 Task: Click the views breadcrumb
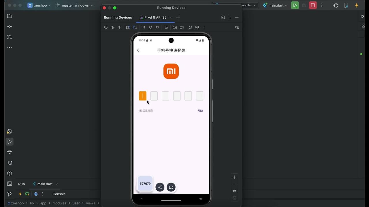(91, 203)
